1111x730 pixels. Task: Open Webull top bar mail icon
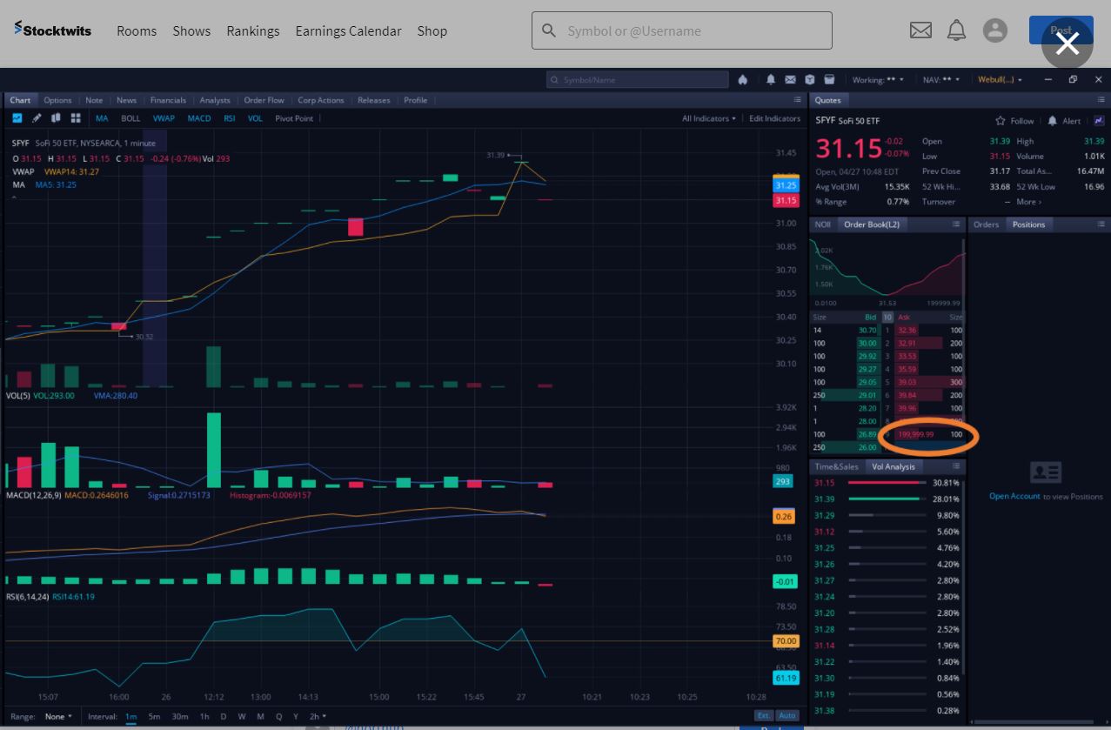coord(790,79)
